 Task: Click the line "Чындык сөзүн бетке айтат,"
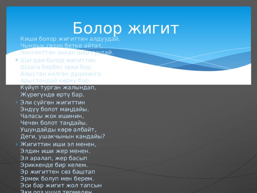(x=61, y=45)
